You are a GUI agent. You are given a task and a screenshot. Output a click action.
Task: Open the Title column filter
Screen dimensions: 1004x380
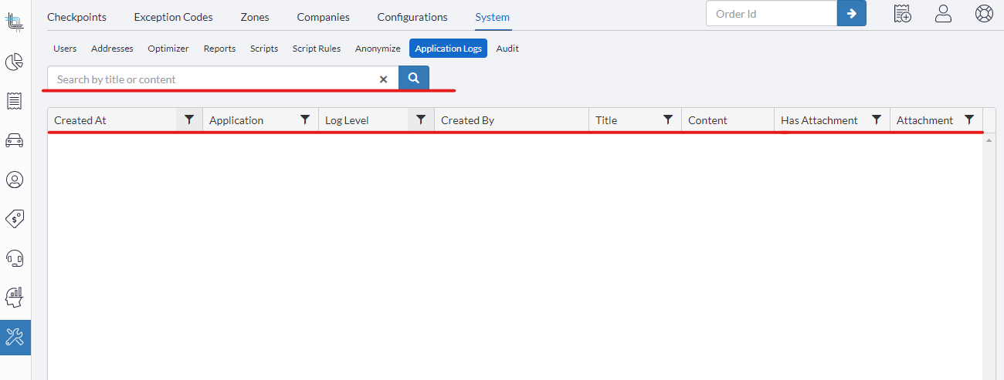(668, 119)
